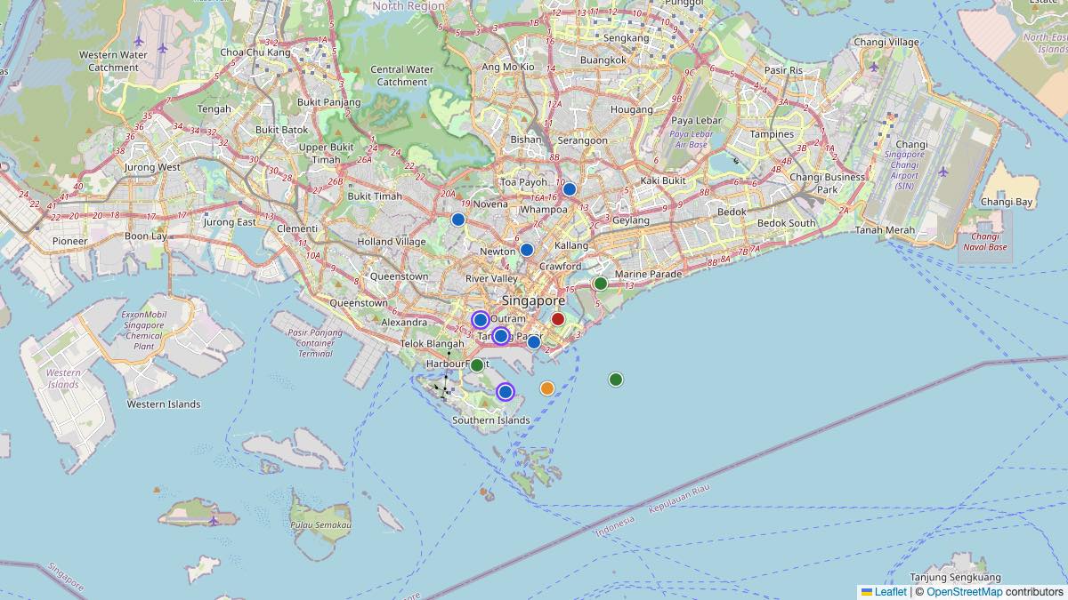This screenshot has width=1068, height=600.
Task: Click the Pasir Panjang Container Terminal label
Action: (x=315, y=342)
